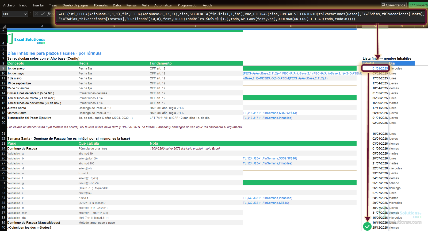The height and width of the screenshot is (231, 428).
Task: Select row 24 header
Action: 3,148
